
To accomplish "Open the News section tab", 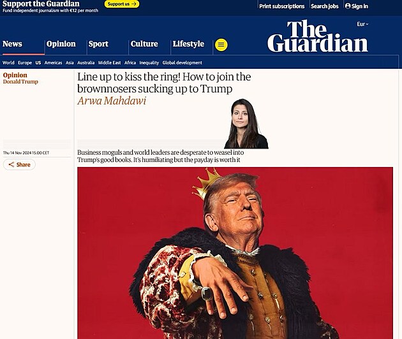I will point(12,44).
